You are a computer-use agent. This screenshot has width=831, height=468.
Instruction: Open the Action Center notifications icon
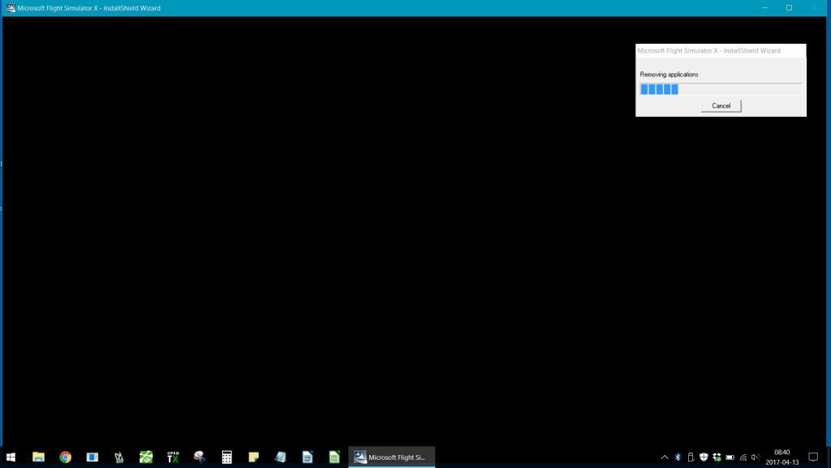click(813, 457)
